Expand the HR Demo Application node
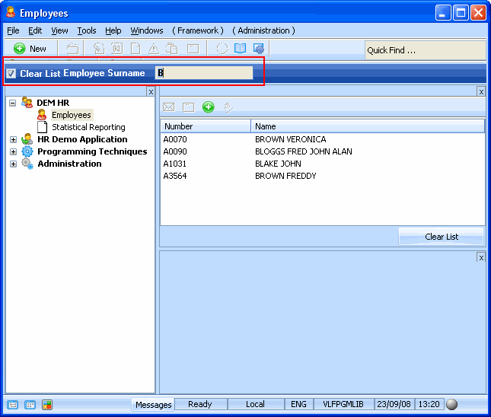Screen dimensions: 491x417 13,139
